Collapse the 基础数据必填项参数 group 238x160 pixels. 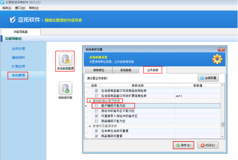tap(90, 101)
